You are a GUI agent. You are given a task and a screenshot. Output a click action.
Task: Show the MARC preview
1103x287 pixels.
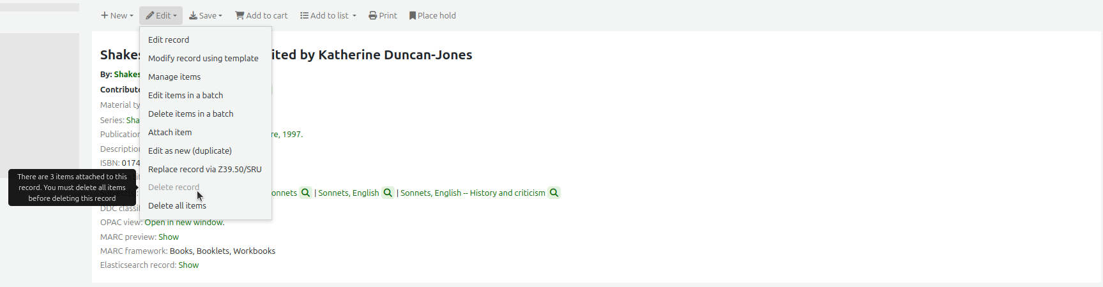pyautogui.click(x=169, y=237)
